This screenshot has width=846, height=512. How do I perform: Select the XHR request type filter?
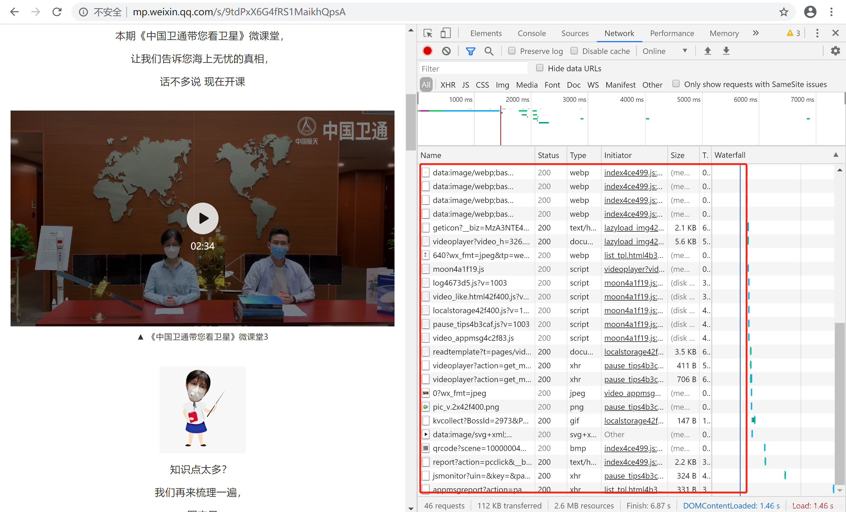[x=448, y=85]
